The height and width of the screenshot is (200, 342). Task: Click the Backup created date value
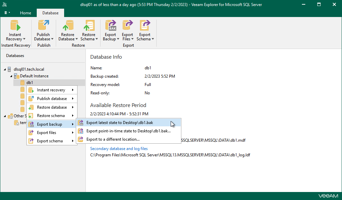pos(160,76)
